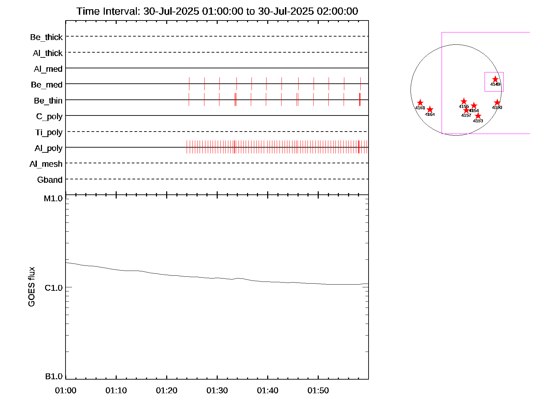The image size is (546, 410).
Task: Select the Al_poly filter row label
Action: (x=48, y=148)
